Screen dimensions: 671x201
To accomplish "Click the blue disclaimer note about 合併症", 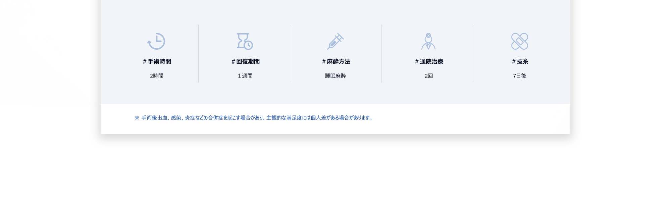I will tap(254, 118).
